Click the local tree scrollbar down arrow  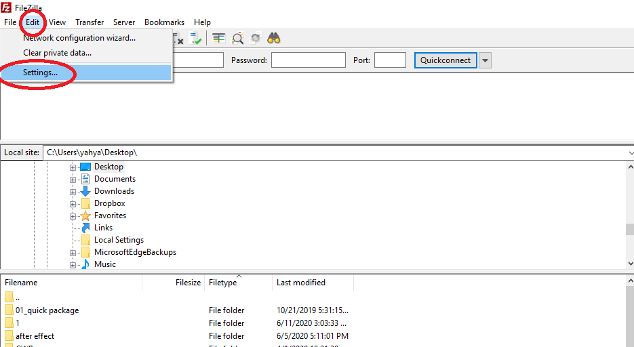point(631,264)
